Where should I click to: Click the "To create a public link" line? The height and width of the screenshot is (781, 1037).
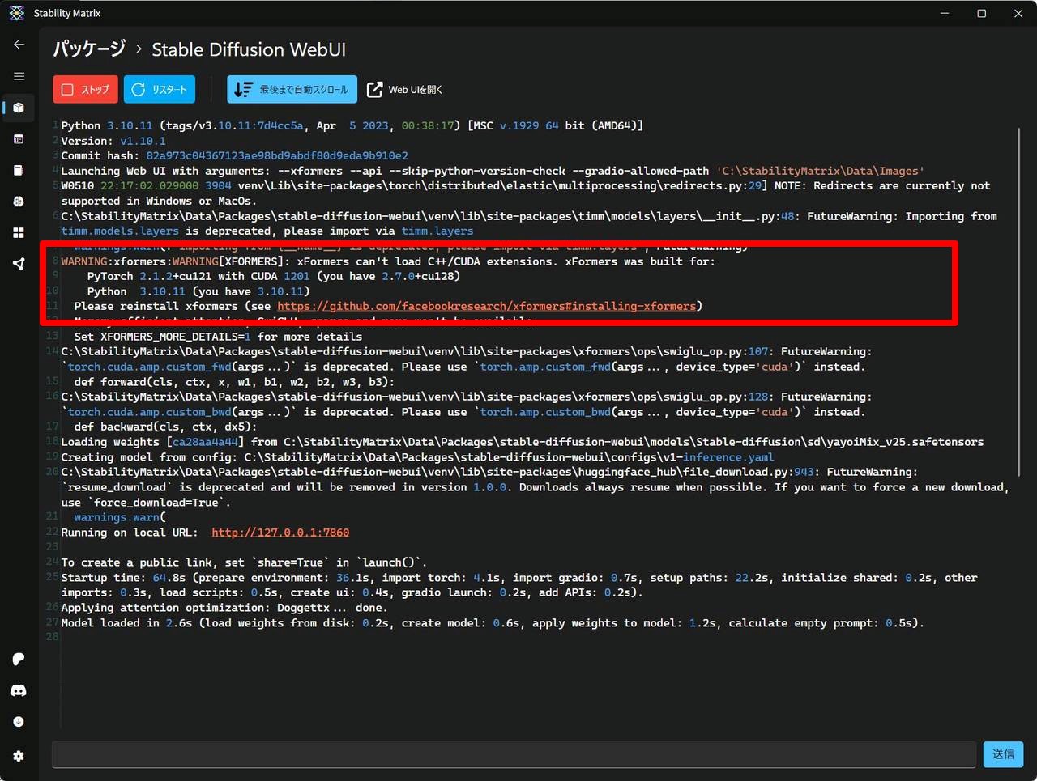(x=244, y=562)
